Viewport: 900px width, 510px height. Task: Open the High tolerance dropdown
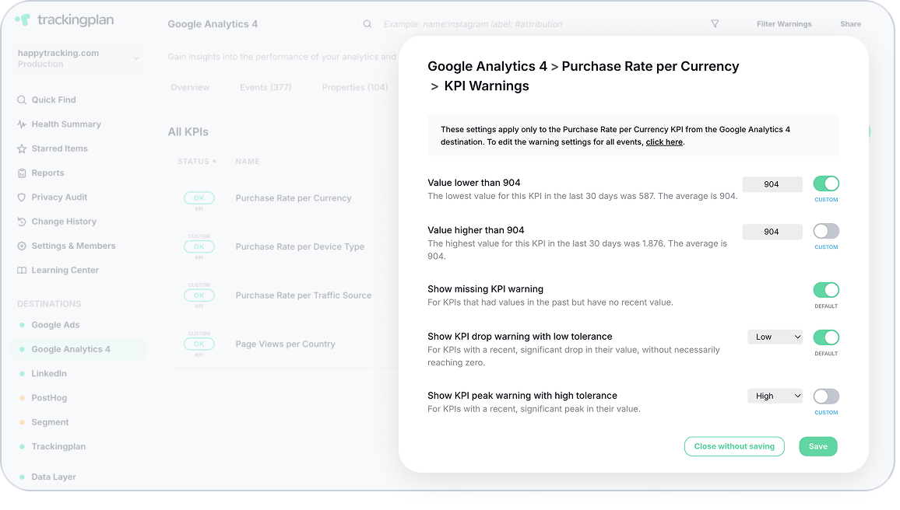click(775, 396)
